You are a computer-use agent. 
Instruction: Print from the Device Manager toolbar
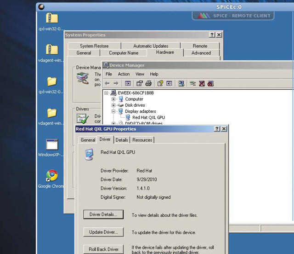148,83
